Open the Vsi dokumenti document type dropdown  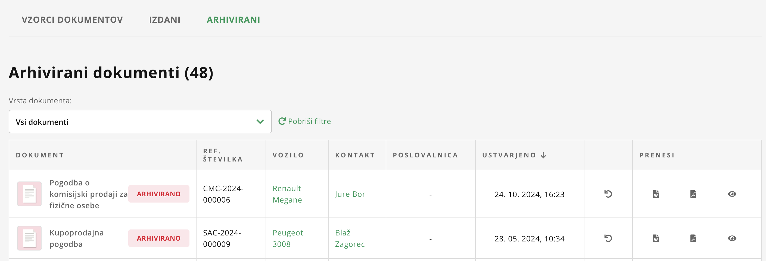[x=140, y=122]
